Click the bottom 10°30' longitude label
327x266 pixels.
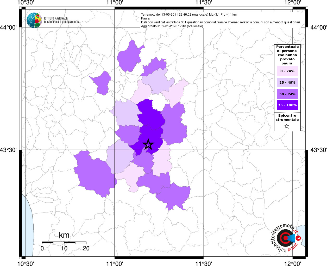[x=26, y=263]
